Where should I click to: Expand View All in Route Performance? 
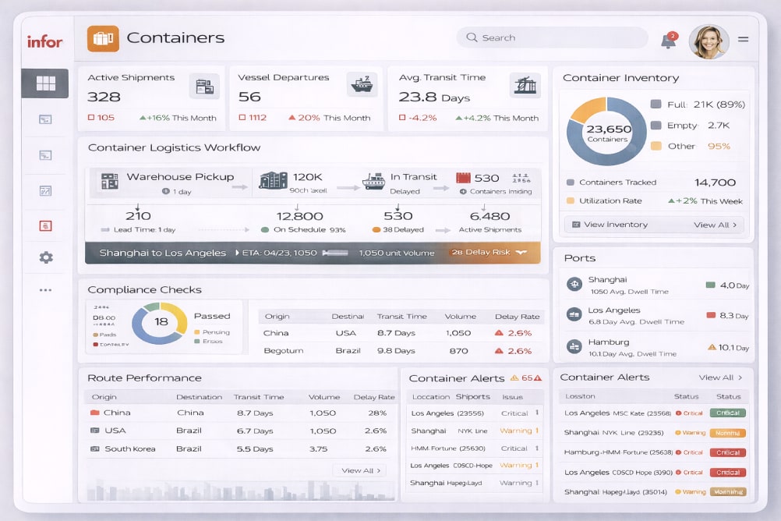pos(358,470)
